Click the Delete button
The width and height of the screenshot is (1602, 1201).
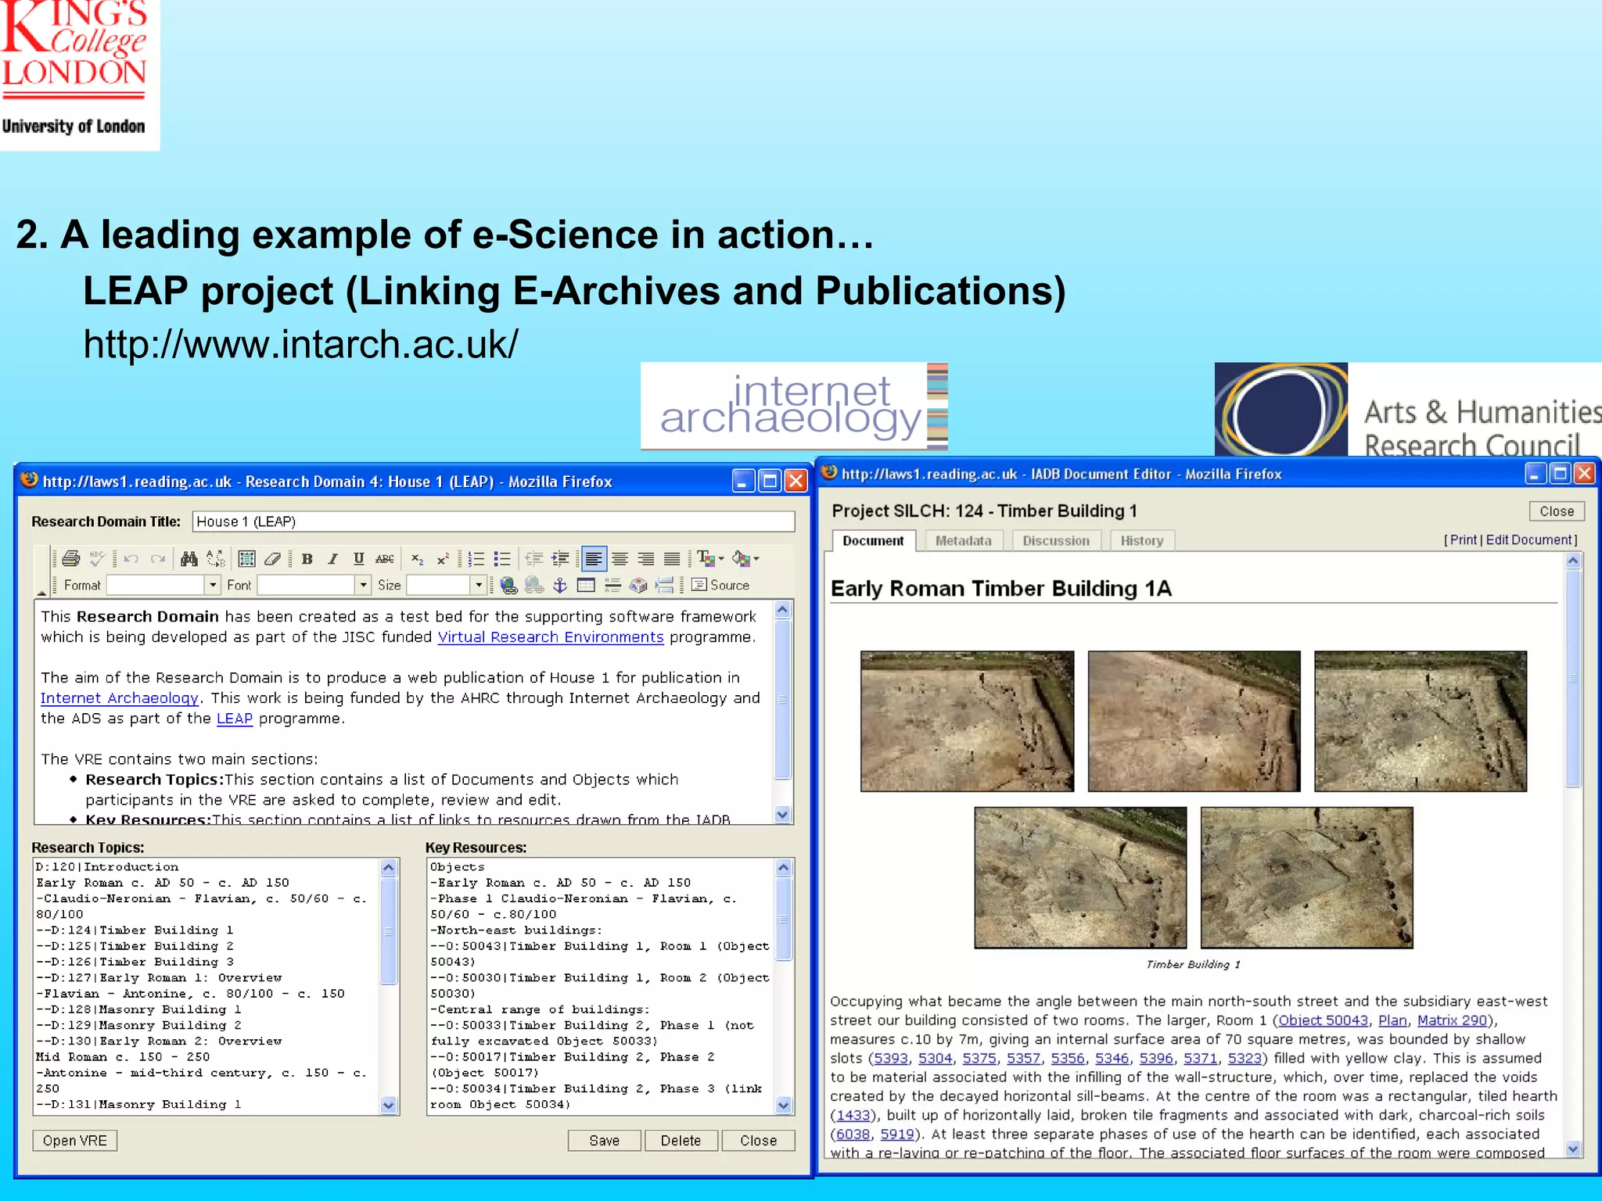coord(681,1141)
